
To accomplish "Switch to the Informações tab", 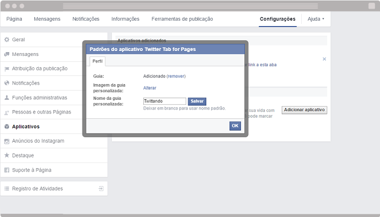I will 125,19.
